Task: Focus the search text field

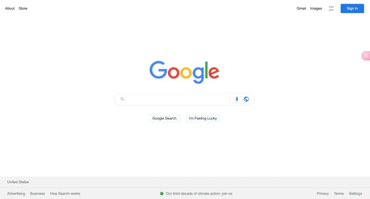Action: click(177, 99)
